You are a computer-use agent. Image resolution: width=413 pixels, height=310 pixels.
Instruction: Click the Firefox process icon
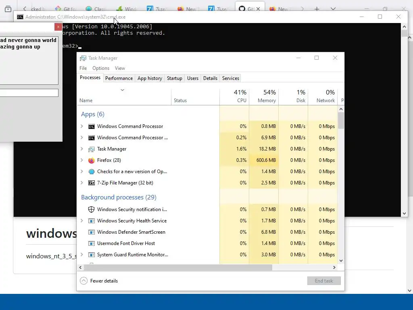pos(92,160)
